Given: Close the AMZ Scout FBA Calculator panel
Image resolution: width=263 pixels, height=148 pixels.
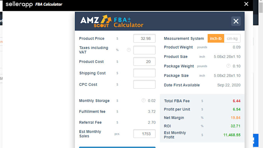Looking at the screenshot, I should point(236,21).
